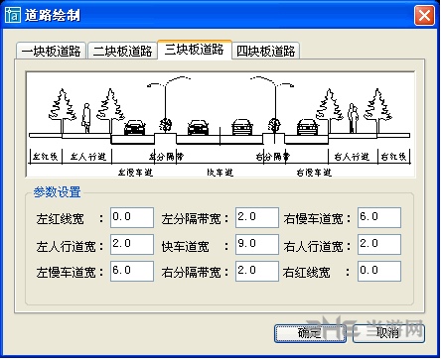Viewport: 441px width, 359px height.
Task: Click the 右慢车道宽 input field
Action: [x=379, y=217]
